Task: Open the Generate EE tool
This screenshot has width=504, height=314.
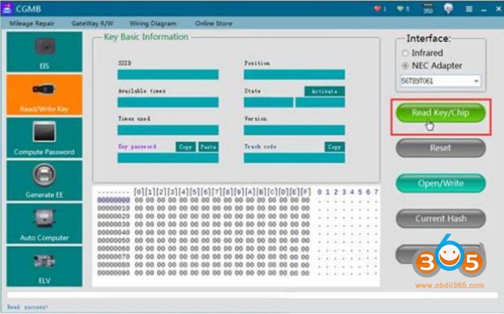Action: point(44,180)
